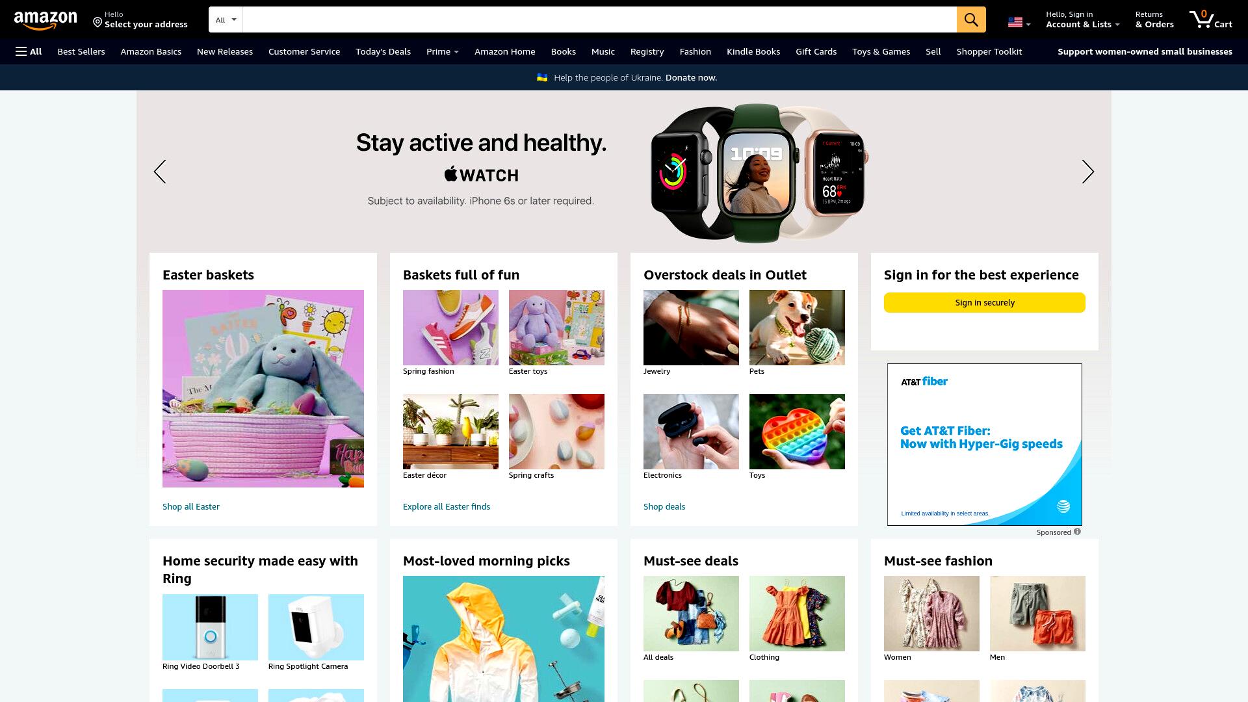Image resolution: width=1248 pixels, height=702 pixels.
Task: Click the AT&T Fiber advertisement
Action: click(x=984, y=445)
